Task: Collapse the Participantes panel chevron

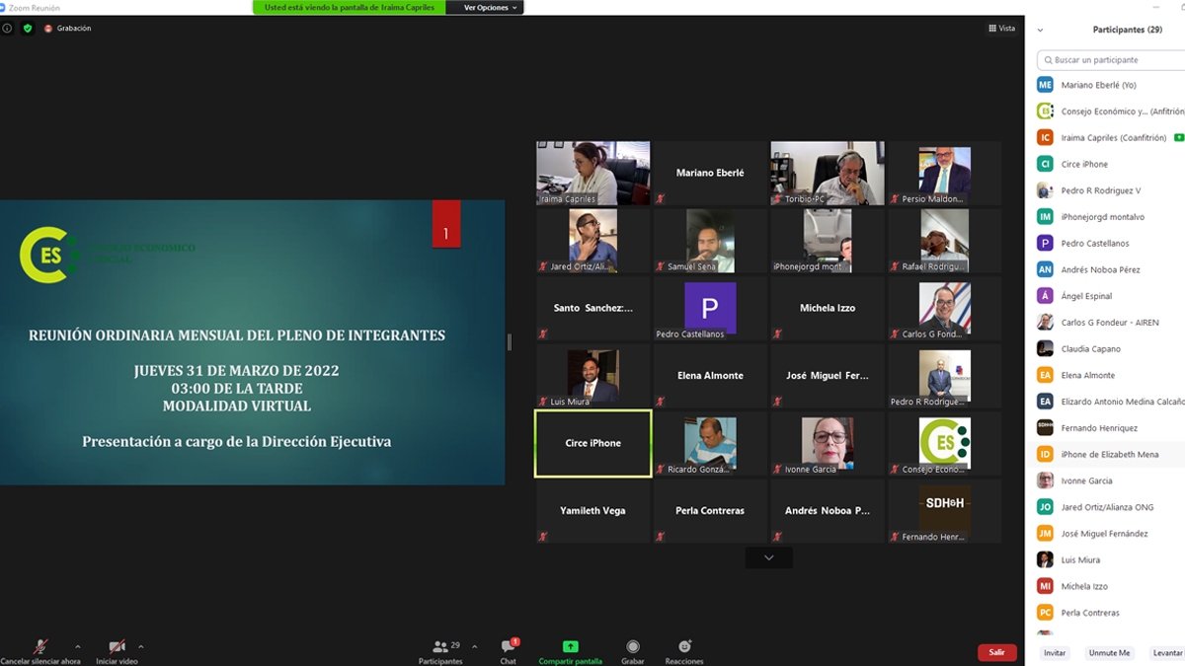Action: [1040, 31]
